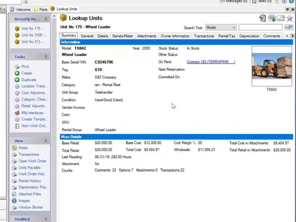Click the add comment bubble icon
The image size is (296, 222).
[x=272, y=18]
